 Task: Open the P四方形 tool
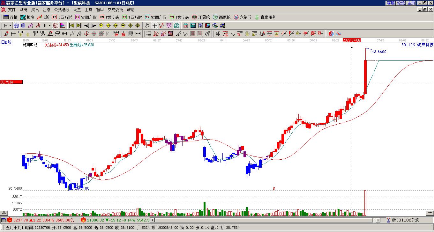pyautogui.click(x=62, y=17)
